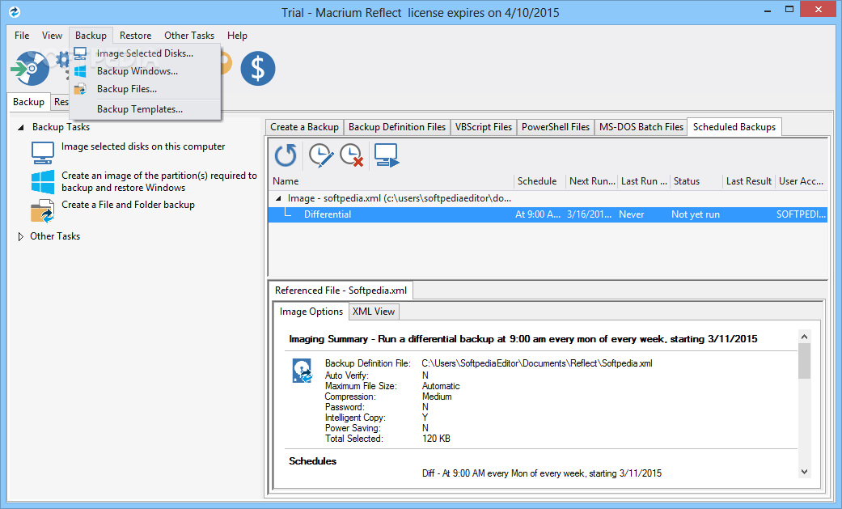Click Windows logo icon beside Backup Windows menu
Image resolution: width=842 pixels, height=509 pixels.
pos(80,71)
